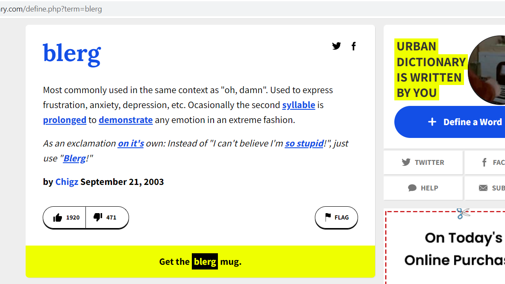
Task: Click the "Get the blerg mug" banner
Action: [x=200, y=261]
